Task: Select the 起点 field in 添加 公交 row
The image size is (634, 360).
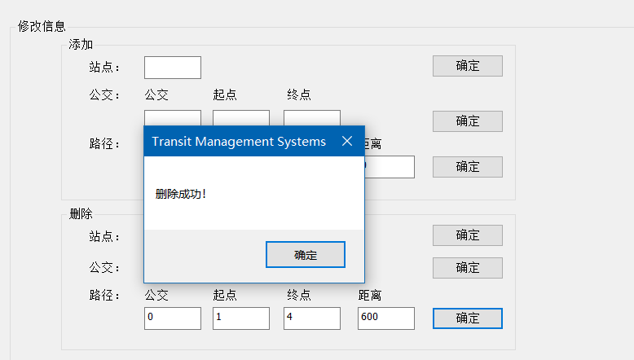Action: pos(241,118)
